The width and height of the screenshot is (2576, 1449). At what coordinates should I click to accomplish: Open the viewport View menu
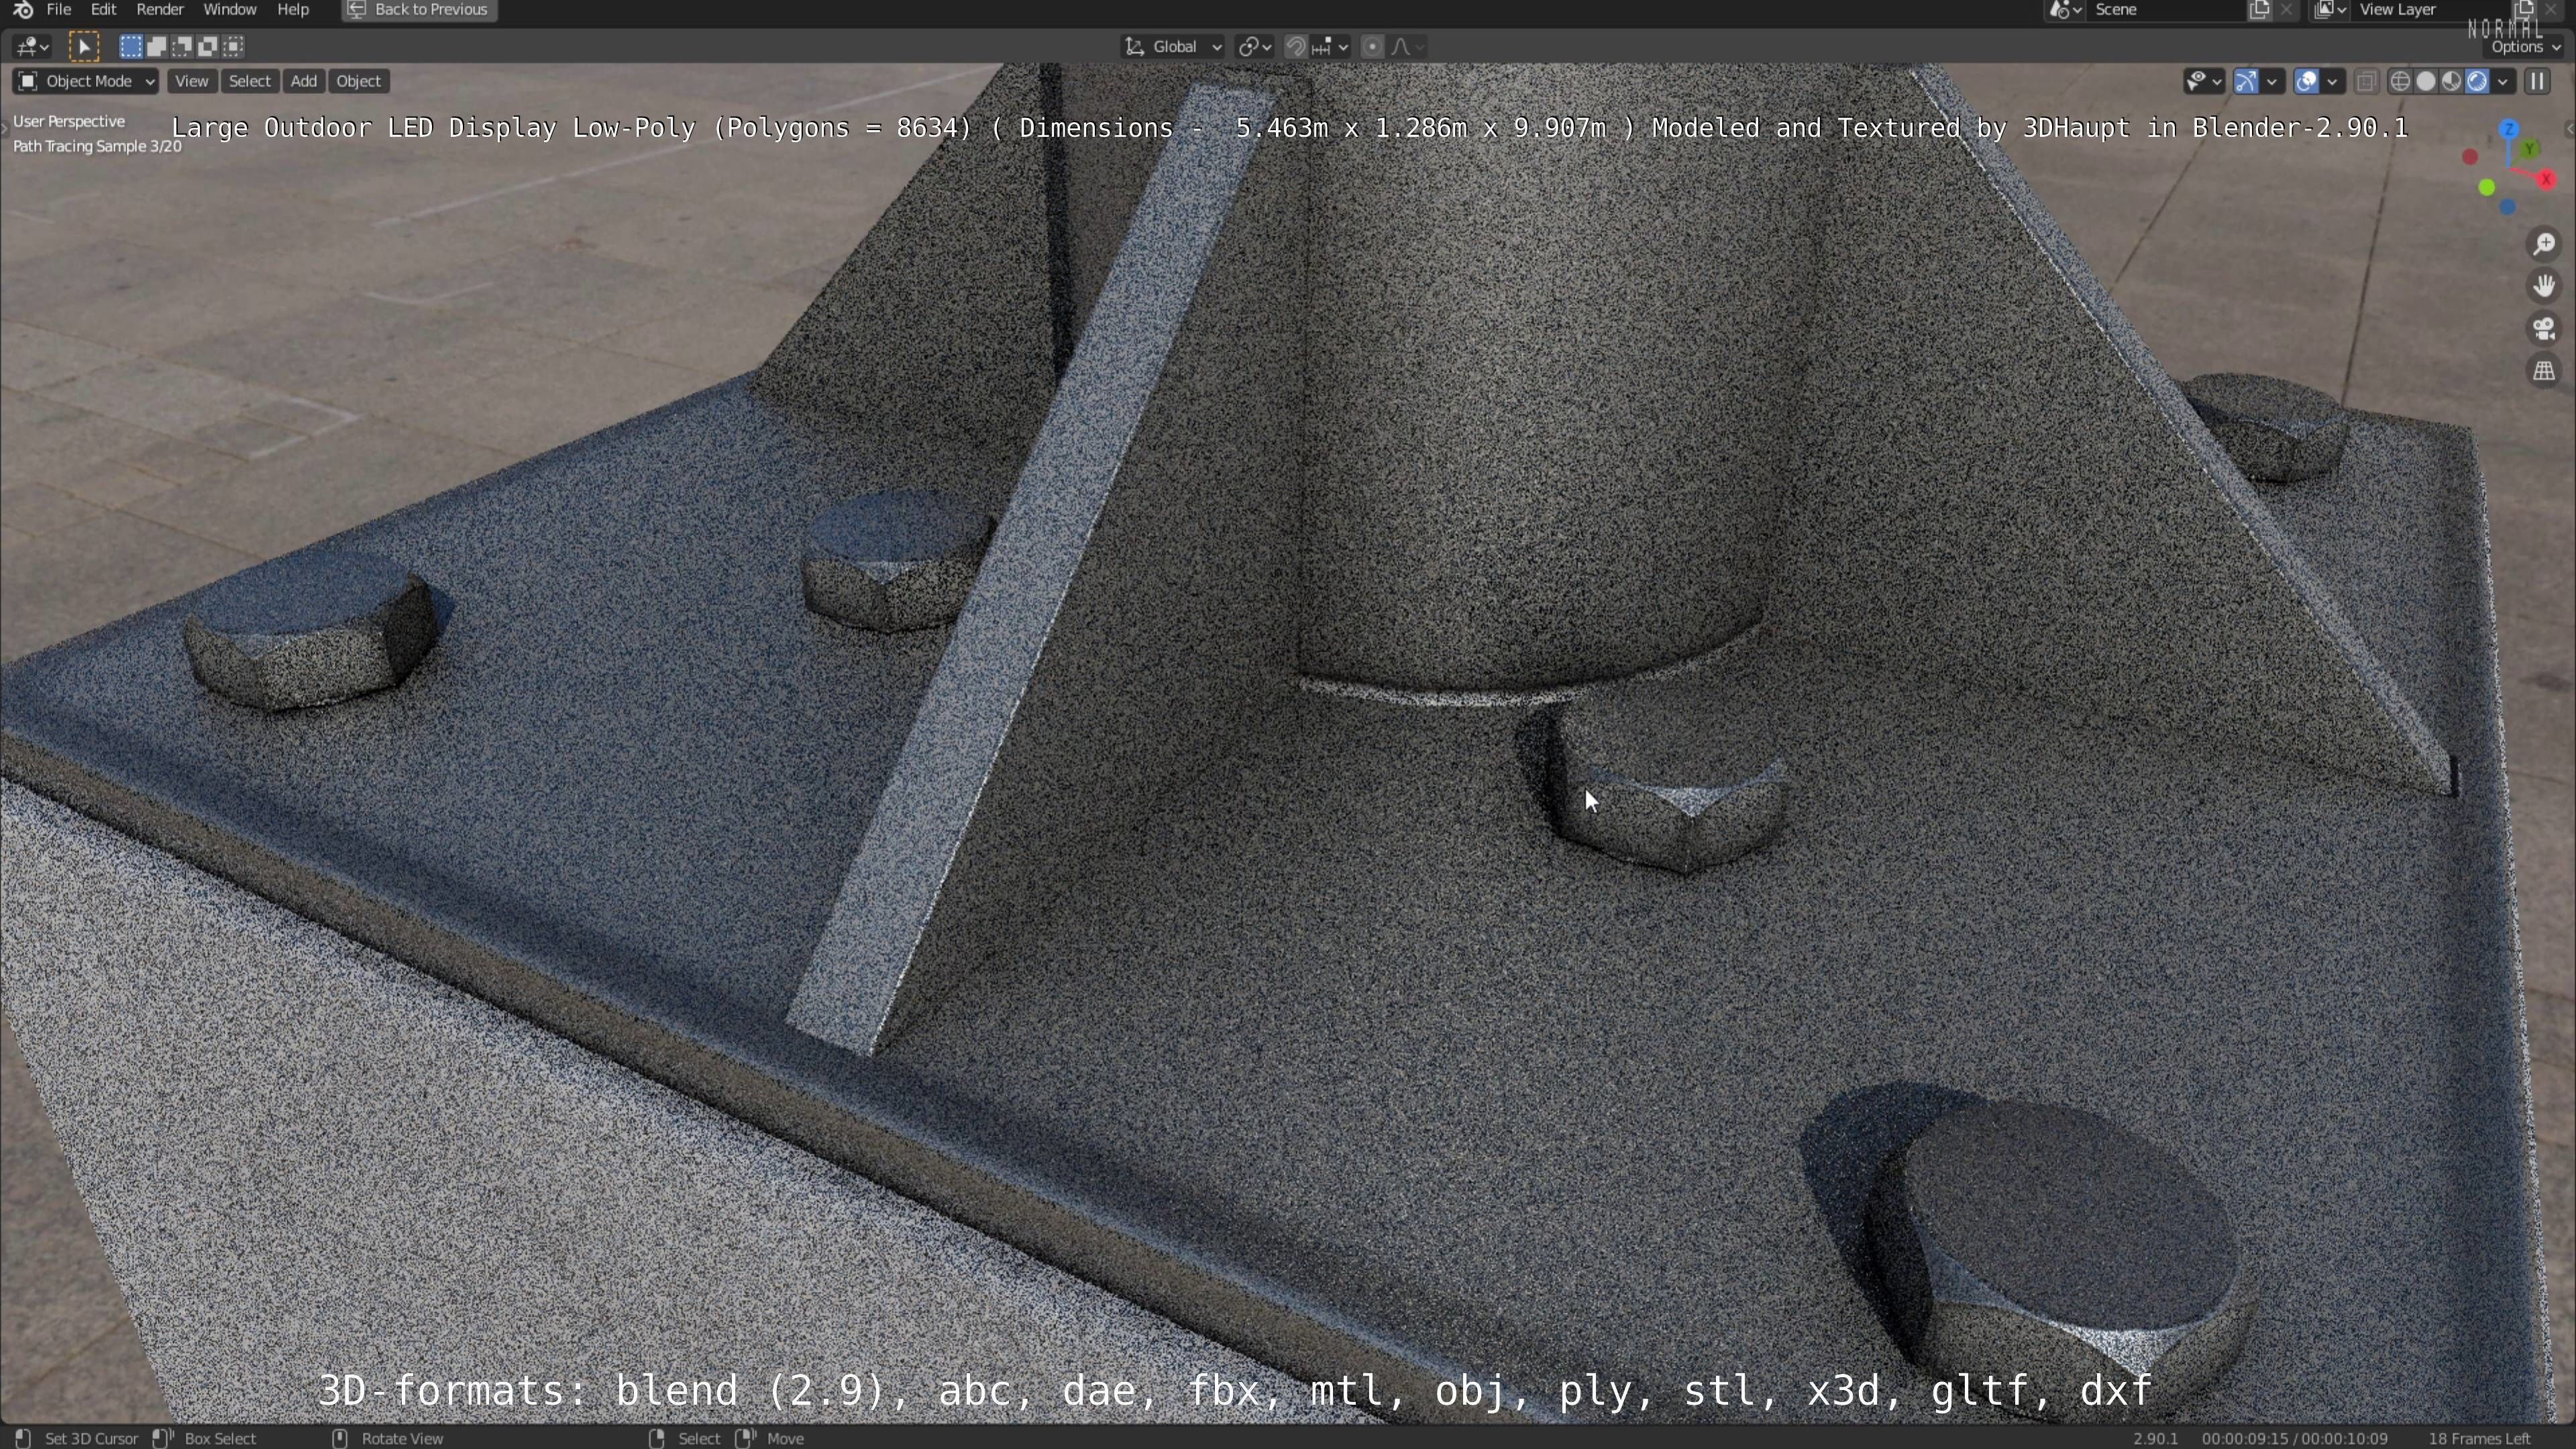click(x=191, y=81)
